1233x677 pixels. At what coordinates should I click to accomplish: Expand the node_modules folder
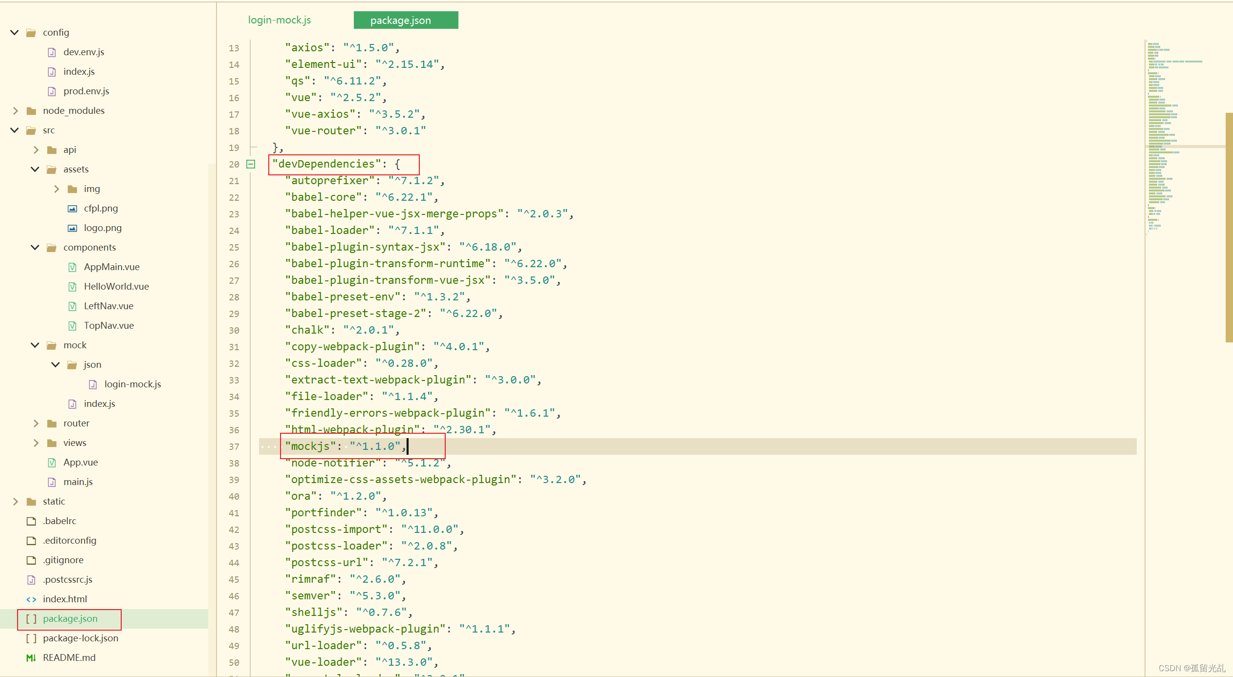15,110
